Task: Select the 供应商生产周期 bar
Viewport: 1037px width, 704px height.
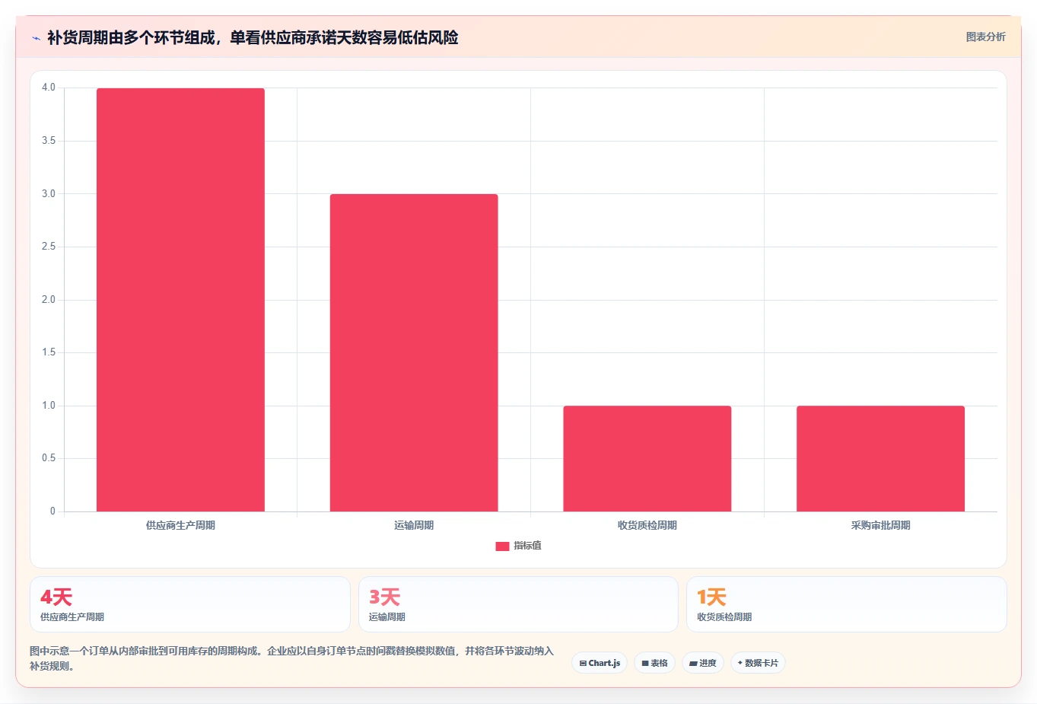Action: coord(180,300)
